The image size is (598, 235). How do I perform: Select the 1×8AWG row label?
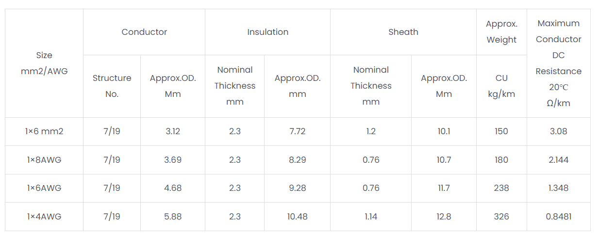pos(44,160)
